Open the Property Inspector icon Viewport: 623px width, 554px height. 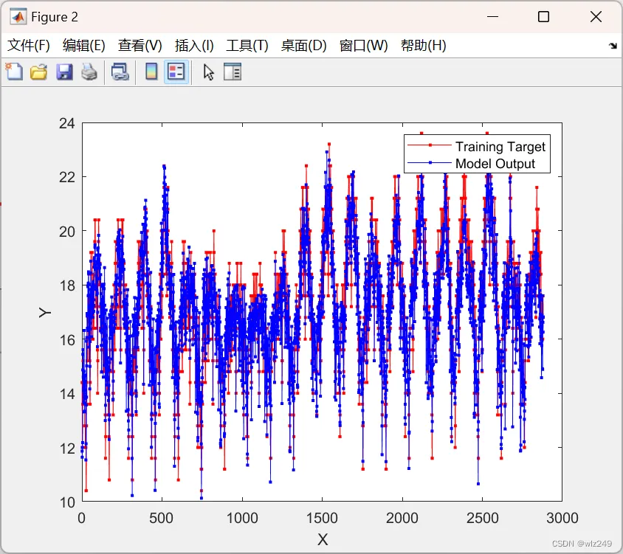coord(233,72)
